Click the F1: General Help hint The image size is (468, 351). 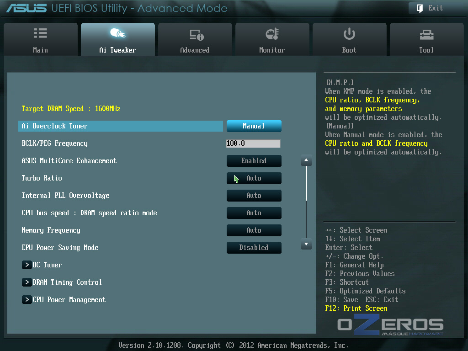pos(354,265)
